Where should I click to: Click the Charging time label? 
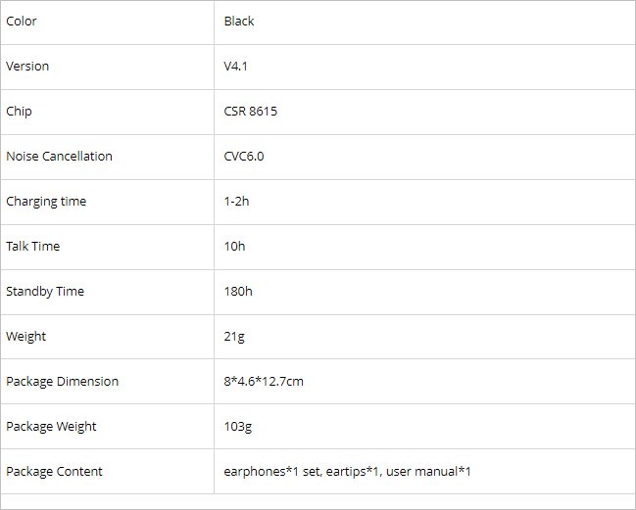tap(46, 202)
